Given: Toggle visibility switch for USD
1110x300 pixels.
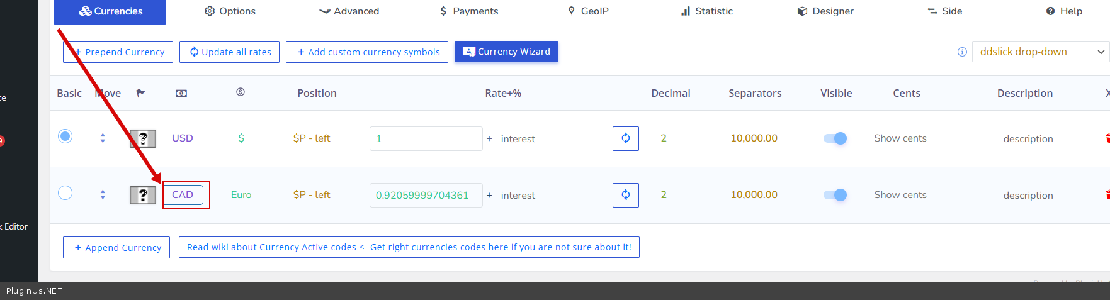Looking at the screenshot, I should coord(835,138).
